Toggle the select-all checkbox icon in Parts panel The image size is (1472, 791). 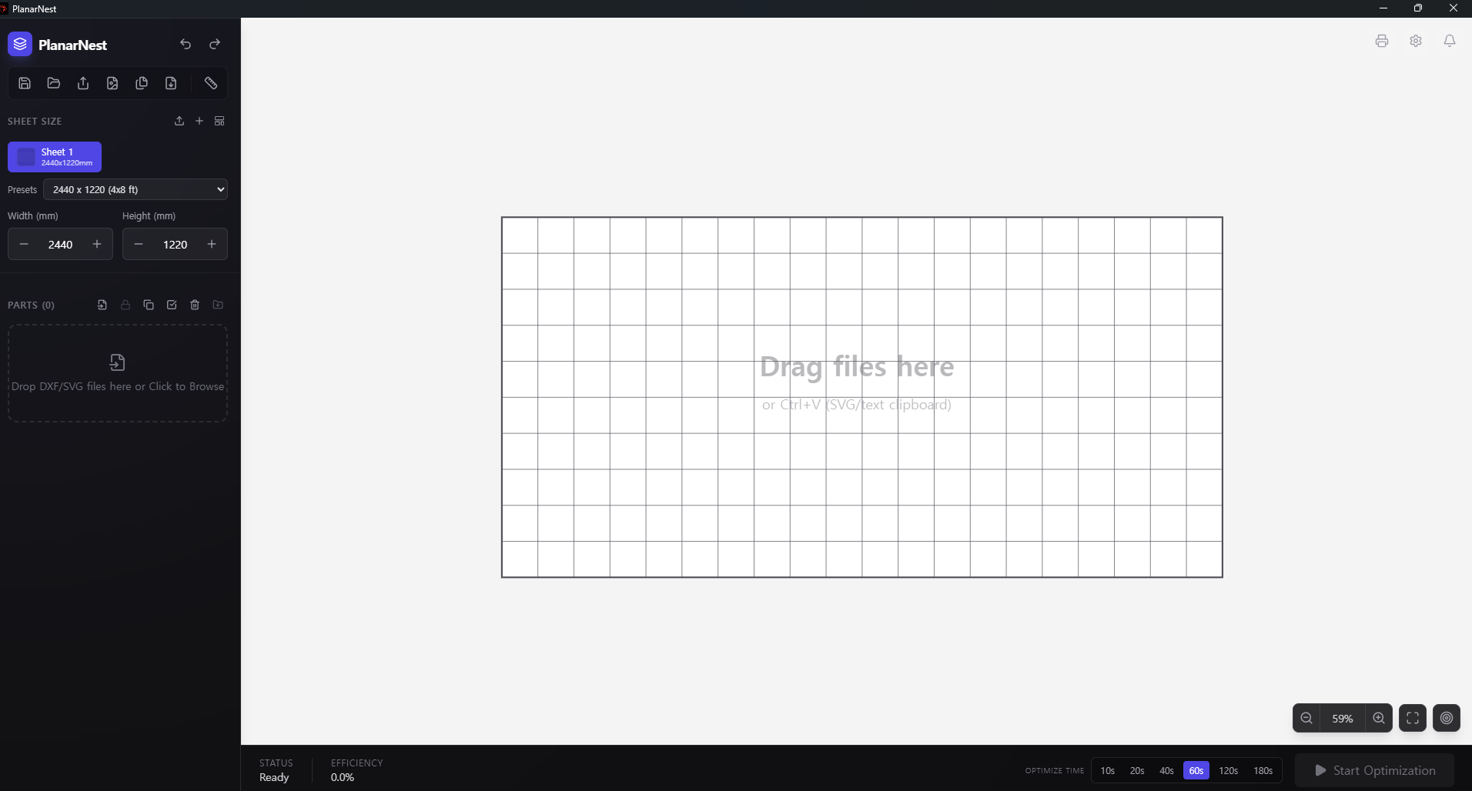click(x=171, y=305)
